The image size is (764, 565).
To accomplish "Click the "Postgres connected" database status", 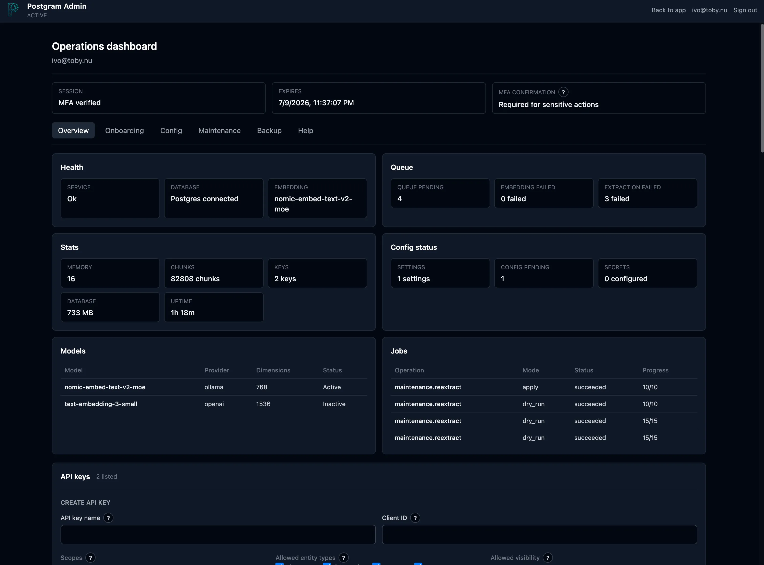I will click(x=204, y=199).
